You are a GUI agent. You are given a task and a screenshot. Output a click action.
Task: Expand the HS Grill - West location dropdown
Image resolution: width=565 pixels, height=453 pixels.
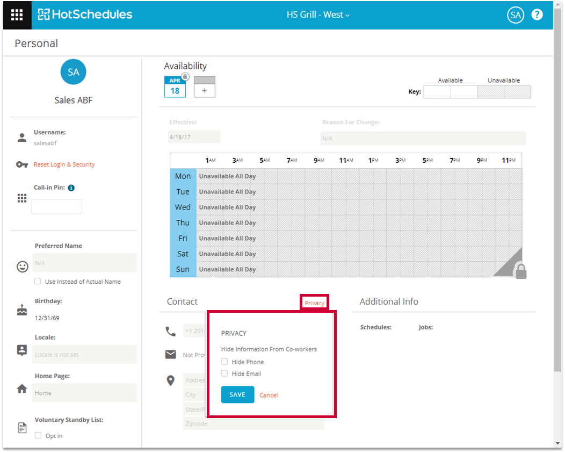pyautogui.click(x=318, y=15)
